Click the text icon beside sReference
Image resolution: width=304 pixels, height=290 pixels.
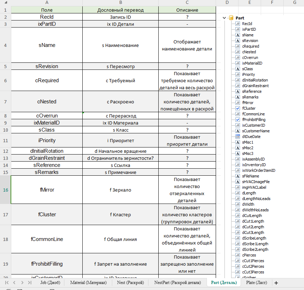click(x=238, y=91)
